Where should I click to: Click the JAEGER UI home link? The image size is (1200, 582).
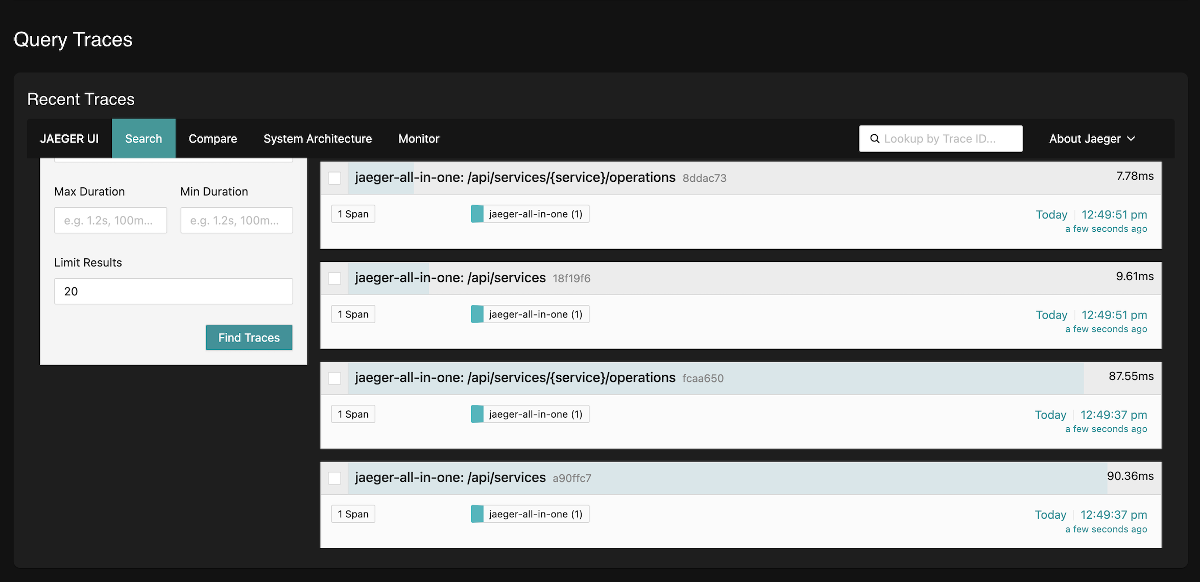click(69, 139)
